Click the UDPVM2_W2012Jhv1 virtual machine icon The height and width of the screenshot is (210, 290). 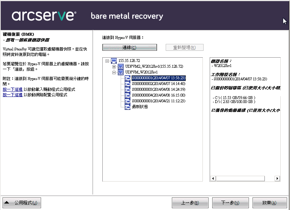point(121,67)
